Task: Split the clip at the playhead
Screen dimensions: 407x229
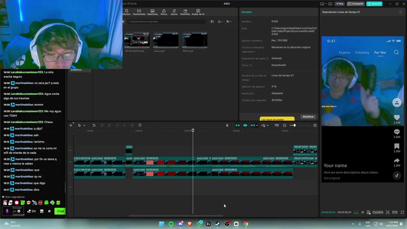Action: pos(109,125)
